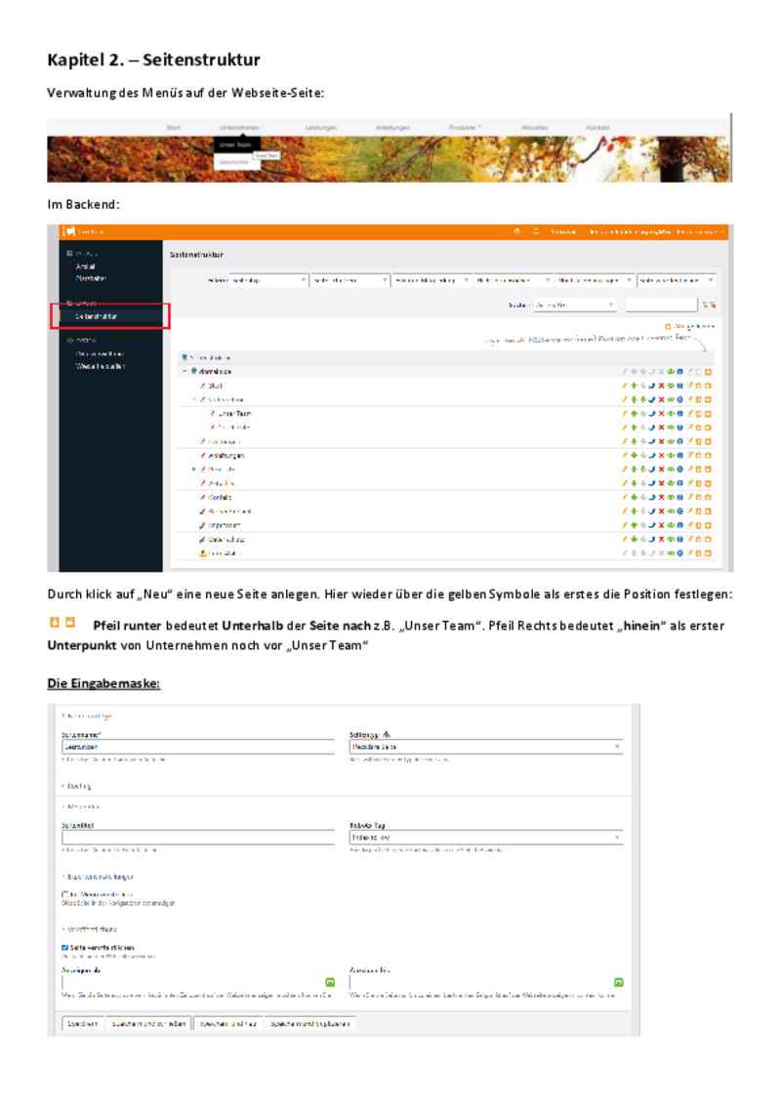Image resolution: width=781 pixels, height=1105 pixels.
Task: Open the last filter dropdown in Seitenstruktur
Action: tap(677, 280)
